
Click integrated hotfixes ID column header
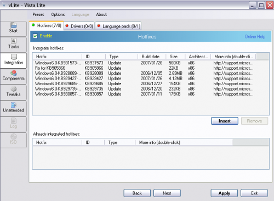tap(93, 142)
